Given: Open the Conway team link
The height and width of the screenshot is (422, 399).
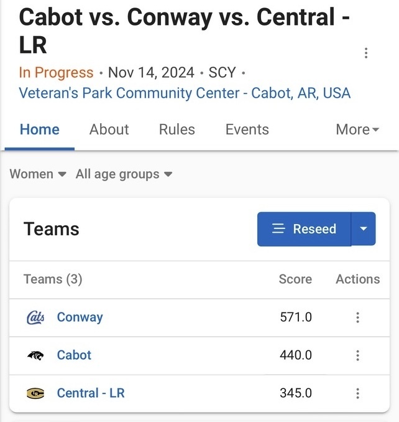Looking at the screenshot, I should point(80,317).
